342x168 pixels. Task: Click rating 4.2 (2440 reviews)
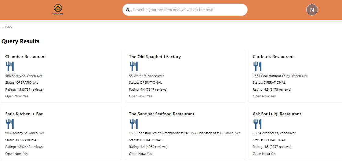[24, 147]
